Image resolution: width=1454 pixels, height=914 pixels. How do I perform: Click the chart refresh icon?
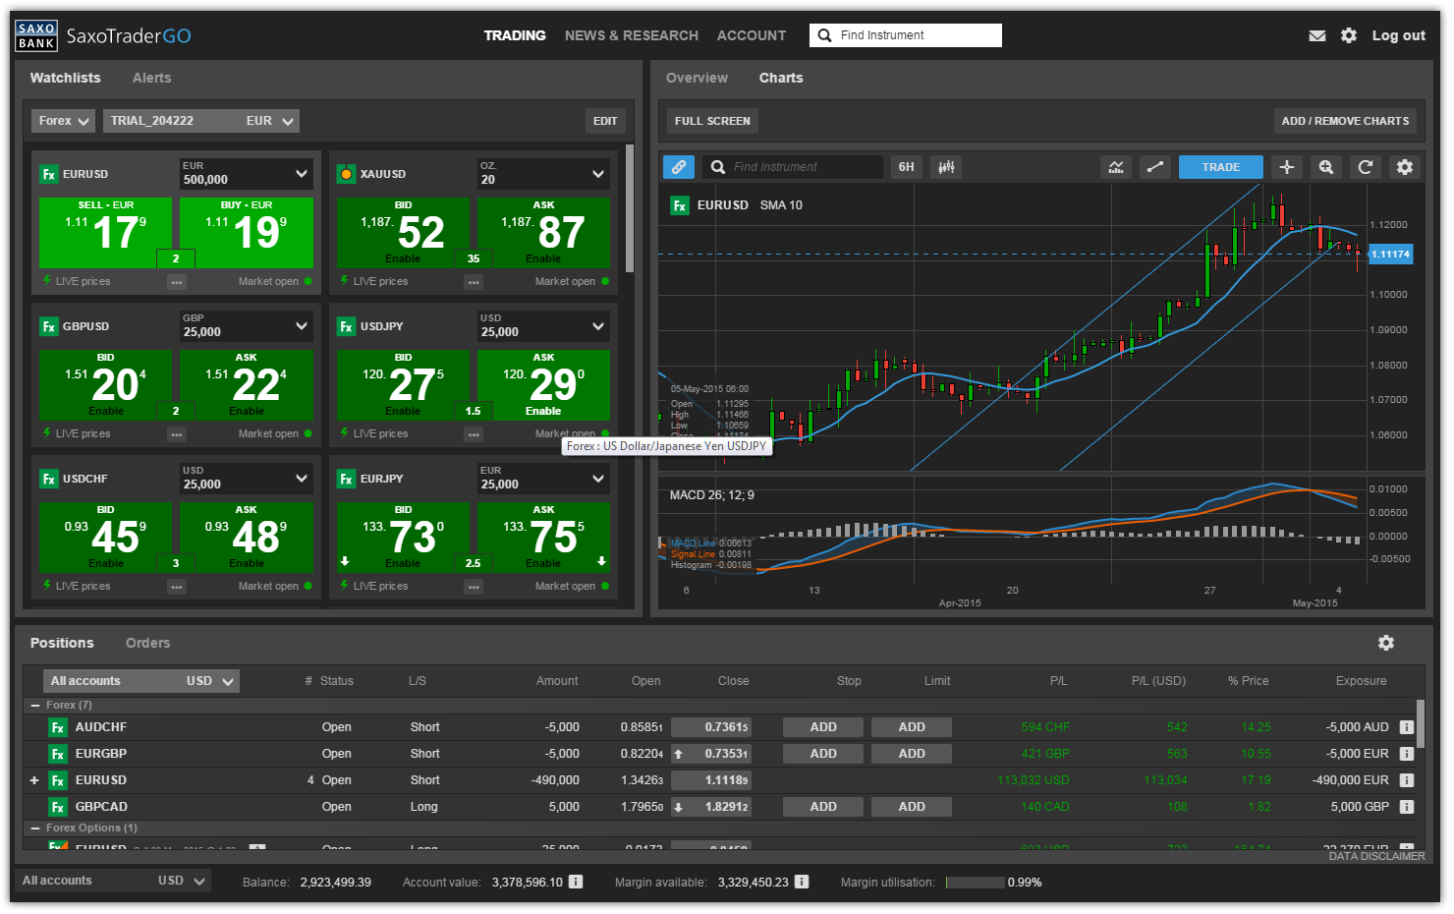click(x=1366, y=167)
